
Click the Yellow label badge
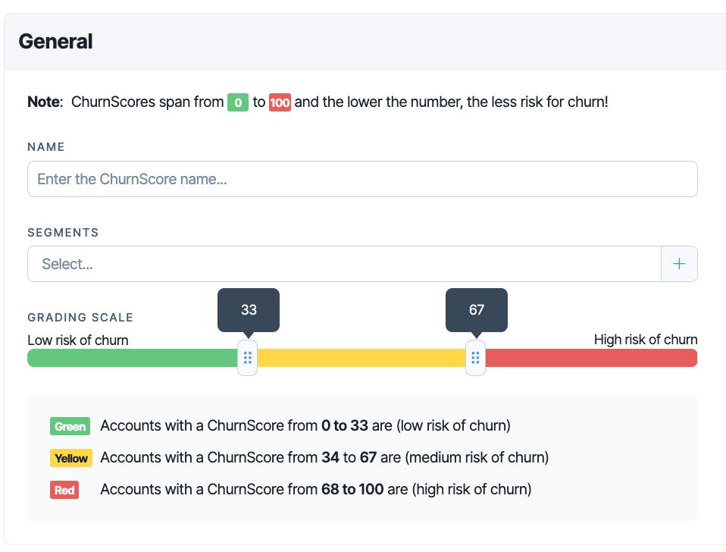coord(71,458)
